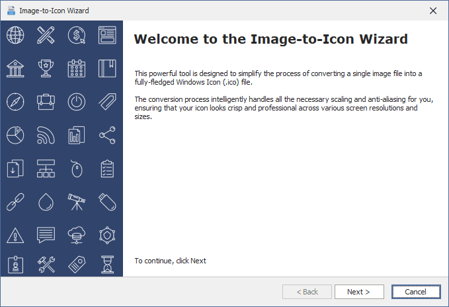
Task: Click the compass icon
Action: pyautogui.click(x=15, y=102)
